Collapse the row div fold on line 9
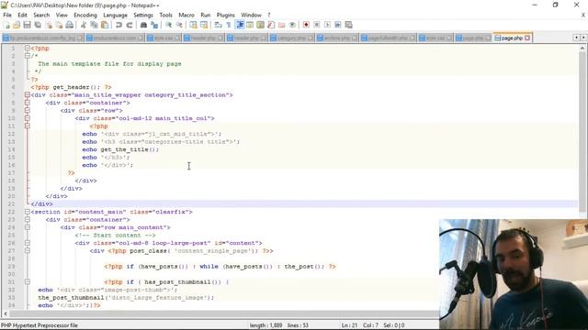Image resolution: width=588 pixels, height=330 pixels. (x=27, y=110)
